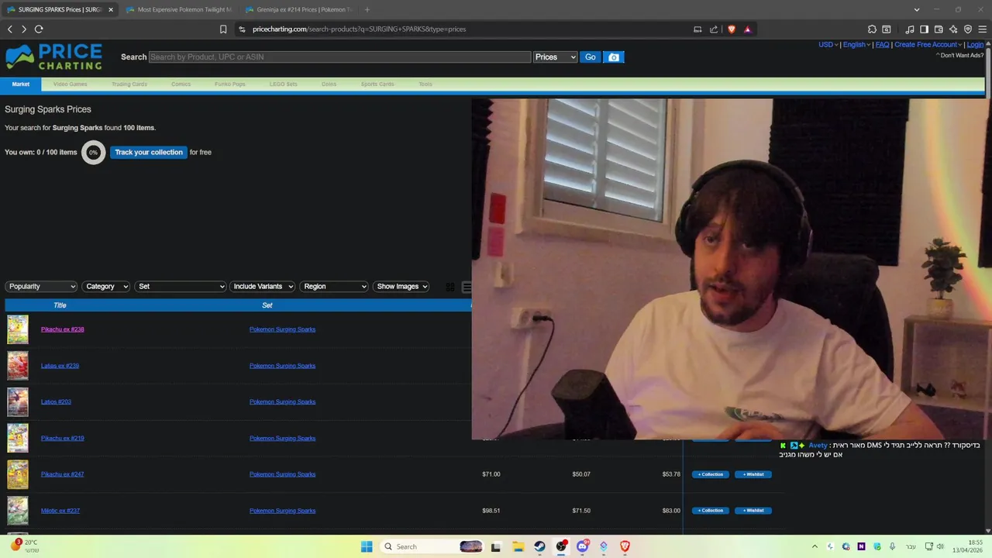
Task: Open the FAQ link
Action: pos(882,45)
